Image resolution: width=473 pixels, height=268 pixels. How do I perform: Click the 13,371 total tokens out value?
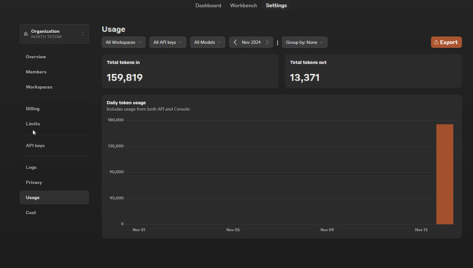[304, 78]
